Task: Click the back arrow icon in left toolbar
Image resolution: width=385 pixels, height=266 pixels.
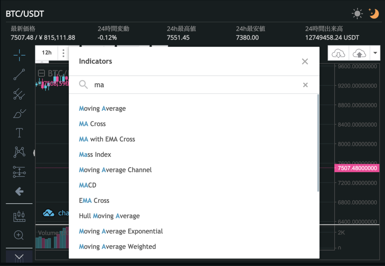Action: pos(19,191)
